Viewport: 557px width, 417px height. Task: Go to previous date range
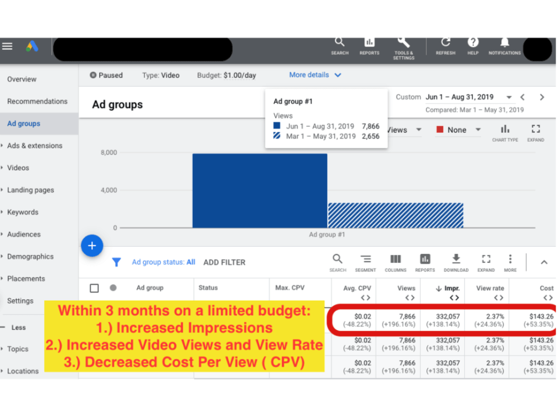tap(522, 97)
